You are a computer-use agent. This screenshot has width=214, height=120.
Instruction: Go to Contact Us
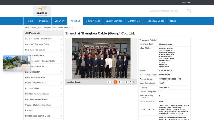point(133,21)
